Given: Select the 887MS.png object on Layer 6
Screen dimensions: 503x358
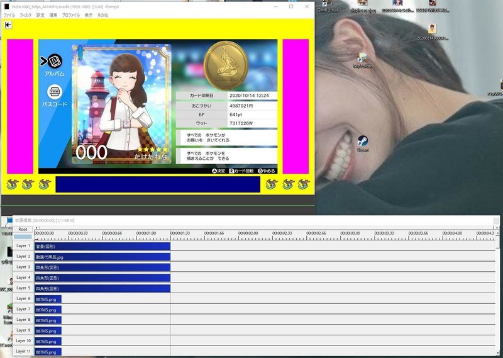Looking at the screenshot, I should pos(48,299).
